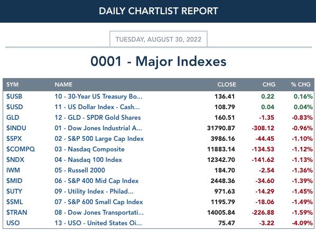Open Dow Jones Transportation chart link
The height and width of the screenshot is (231, 316).
tap(99, 213)
